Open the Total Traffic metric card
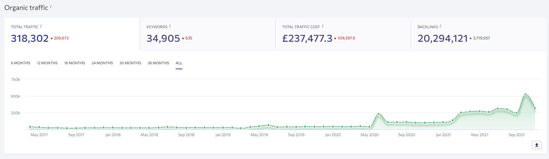Screen dimensions: 549x159 tap(72, 34)
